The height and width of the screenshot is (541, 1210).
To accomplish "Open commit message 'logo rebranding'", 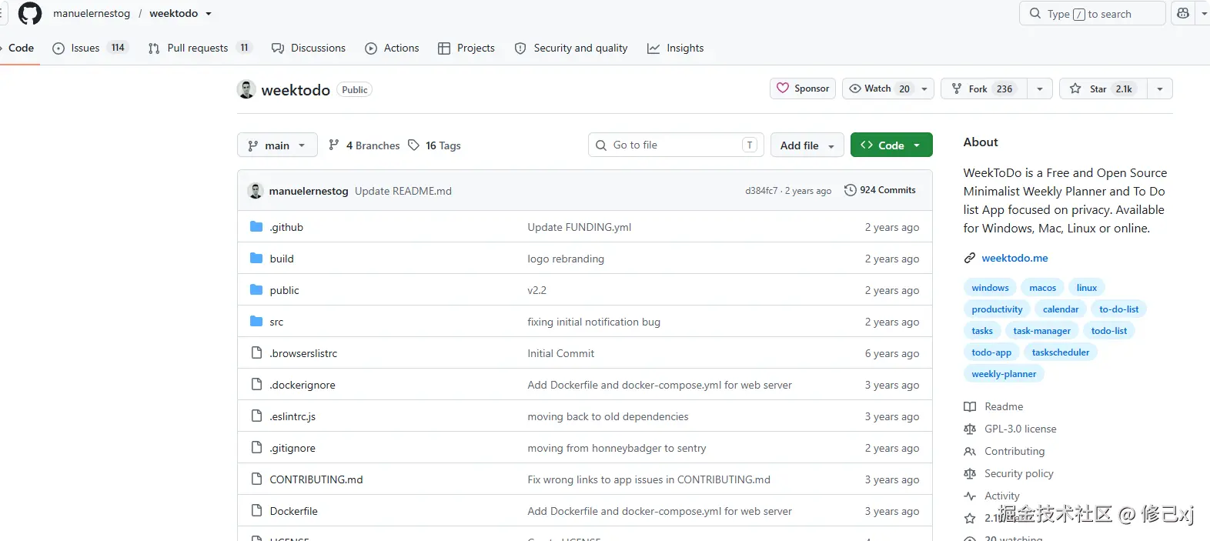I will 566,259.
